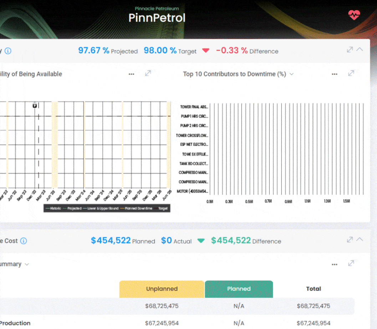Collapse the cost section with chevron
The height and width of the screenshot is (329, 377).
360,239
